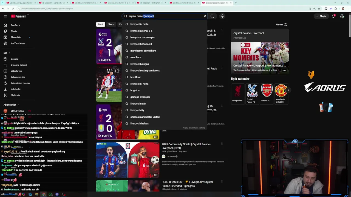Go to YouTube Premium home logo
The image size is (351, 197).
click(19, 16)
